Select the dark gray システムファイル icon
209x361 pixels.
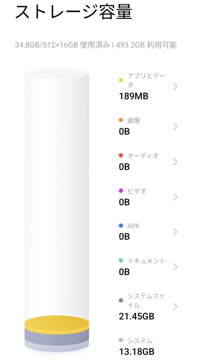(x=121, y=300)
